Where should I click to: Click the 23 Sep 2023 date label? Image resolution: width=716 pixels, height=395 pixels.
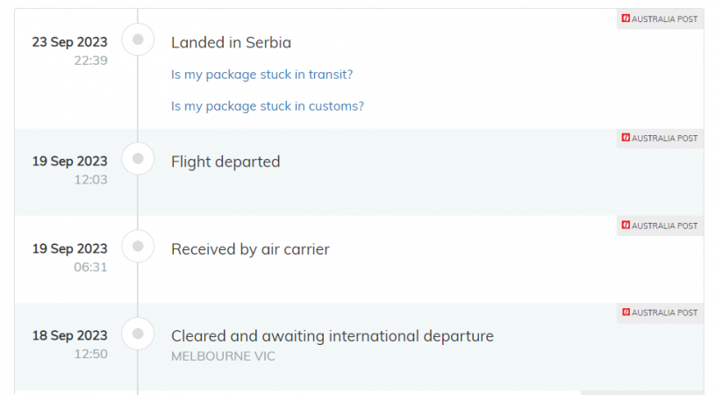click(x=70, y=42)
